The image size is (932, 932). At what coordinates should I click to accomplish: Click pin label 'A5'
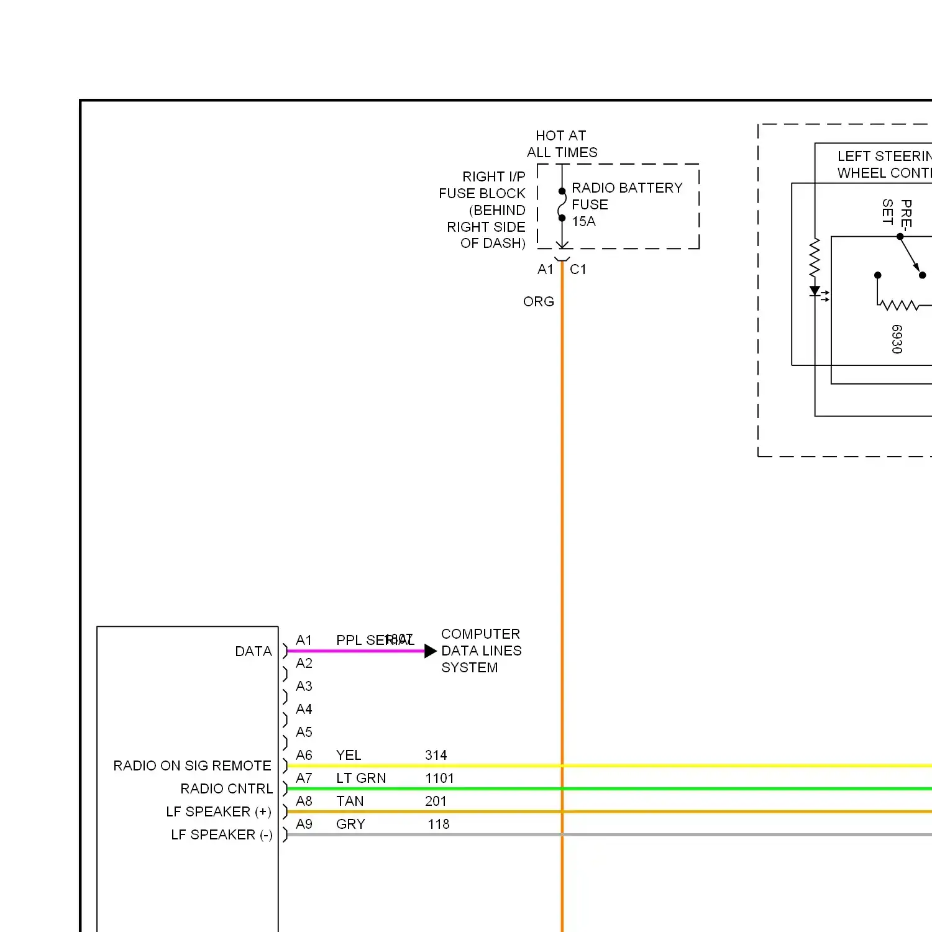304,732
